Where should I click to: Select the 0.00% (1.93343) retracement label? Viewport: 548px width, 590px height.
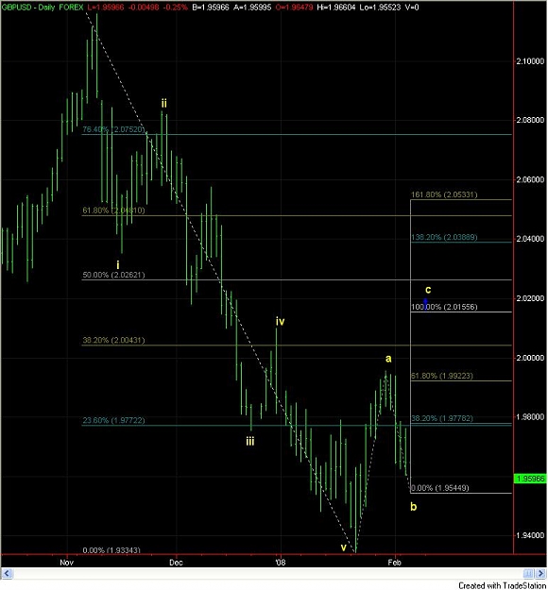(111, 550)
